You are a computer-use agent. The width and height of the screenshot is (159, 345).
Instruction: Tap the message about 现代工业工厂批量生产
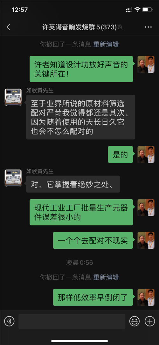[x=81, y=212]
